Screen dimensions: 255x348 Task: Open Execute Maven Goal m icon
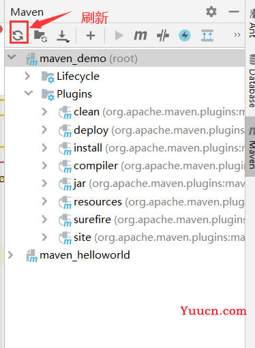pyautogui.click(x=140, y=35)
